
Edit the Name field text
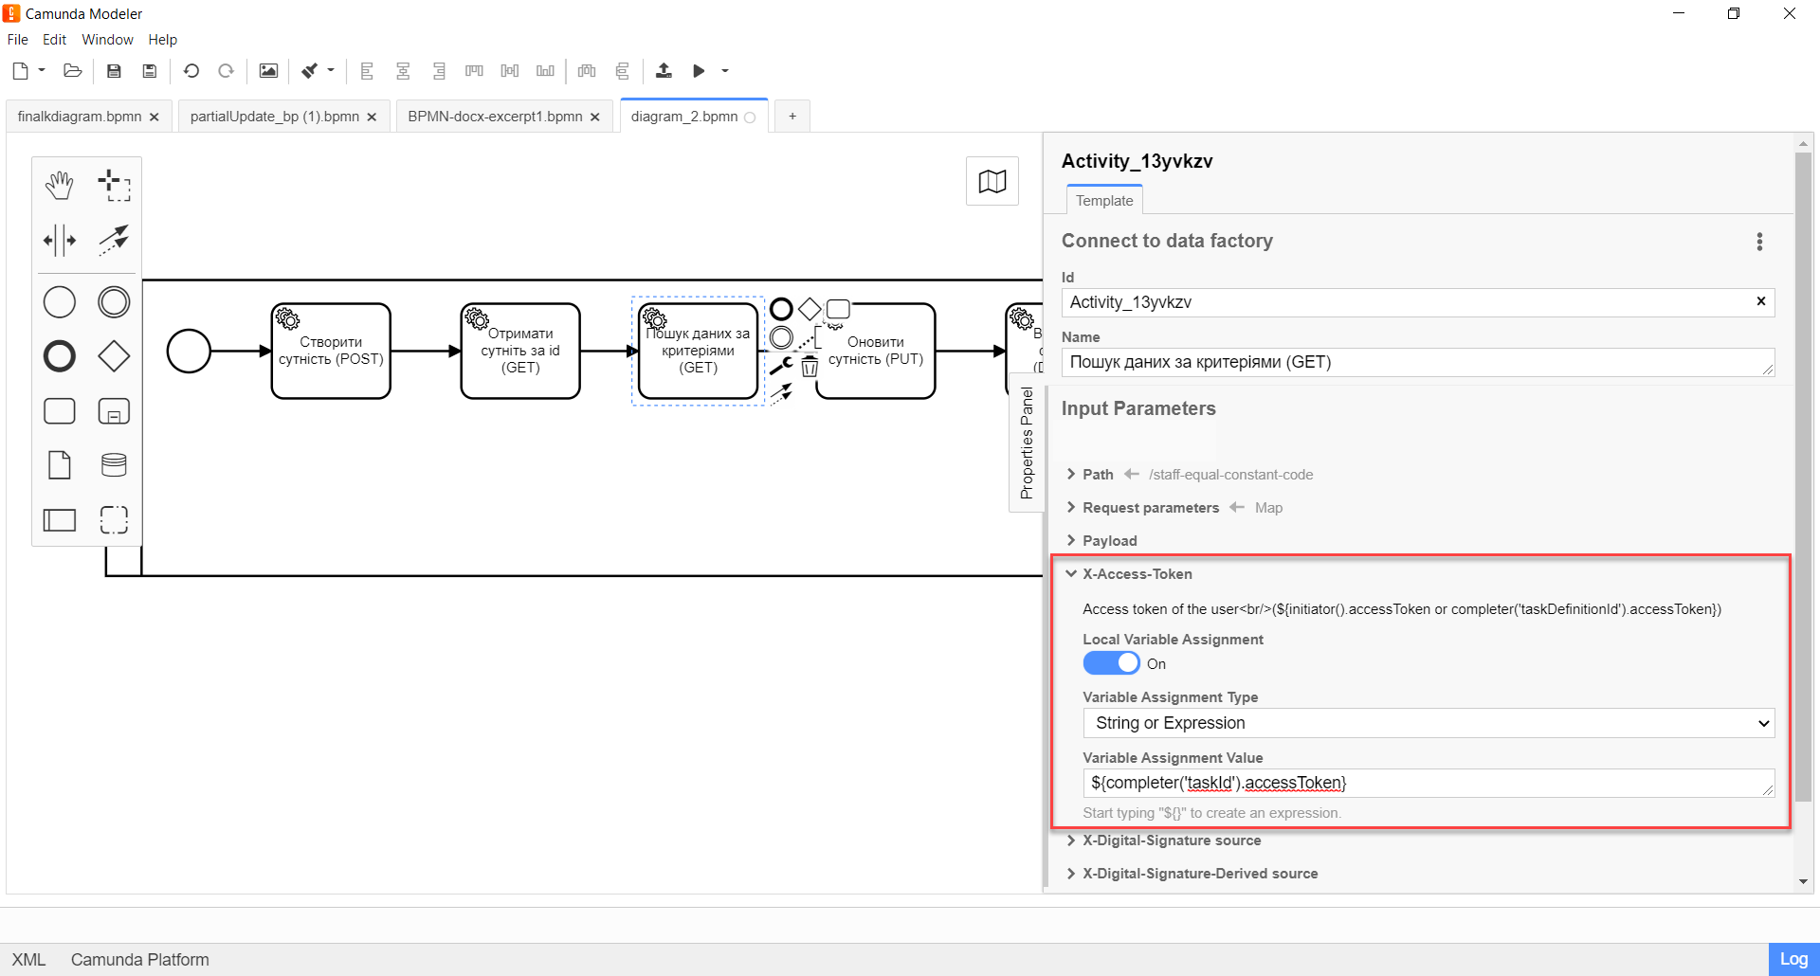pos(1418,362)
